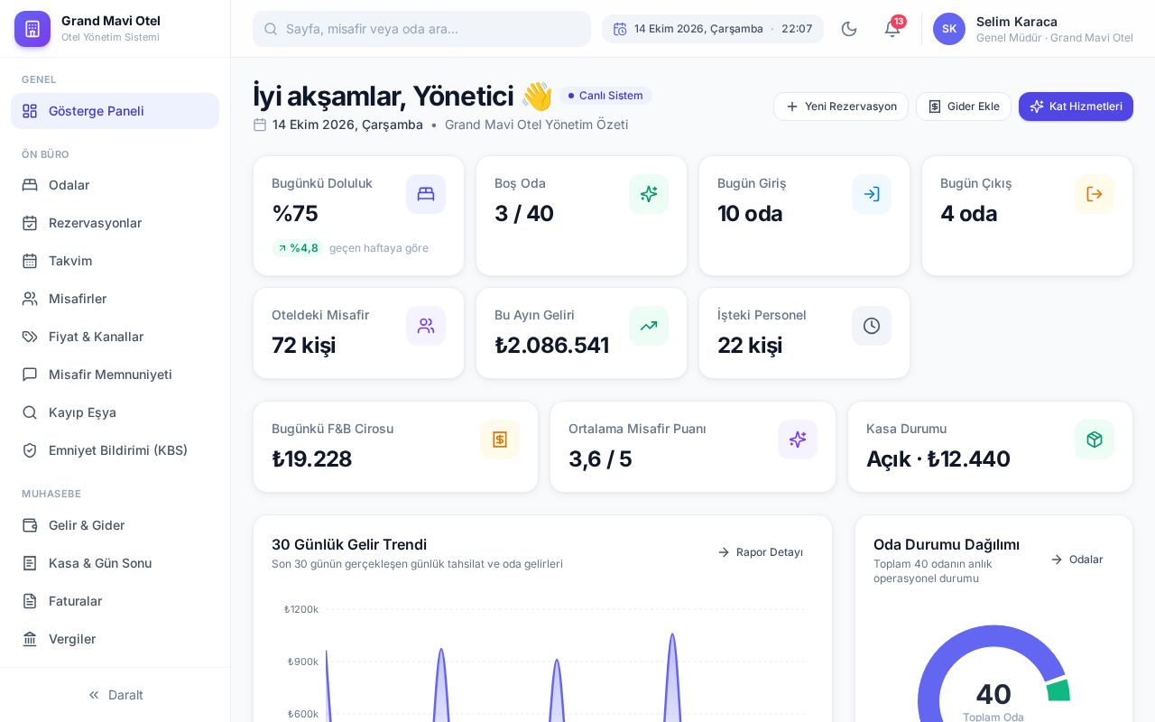This screenshot has width=1155, height=722.
Task: Click the bed icon on Bugünkü Doluluk card
Action: point(426,194)
